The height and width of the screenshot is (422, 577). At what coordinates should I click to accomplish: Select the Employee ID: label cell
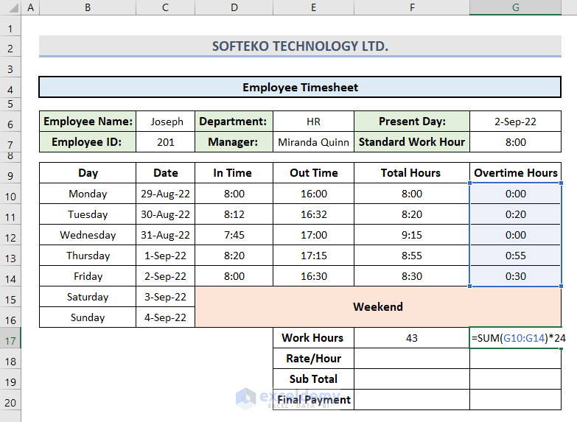click(88, 142)
